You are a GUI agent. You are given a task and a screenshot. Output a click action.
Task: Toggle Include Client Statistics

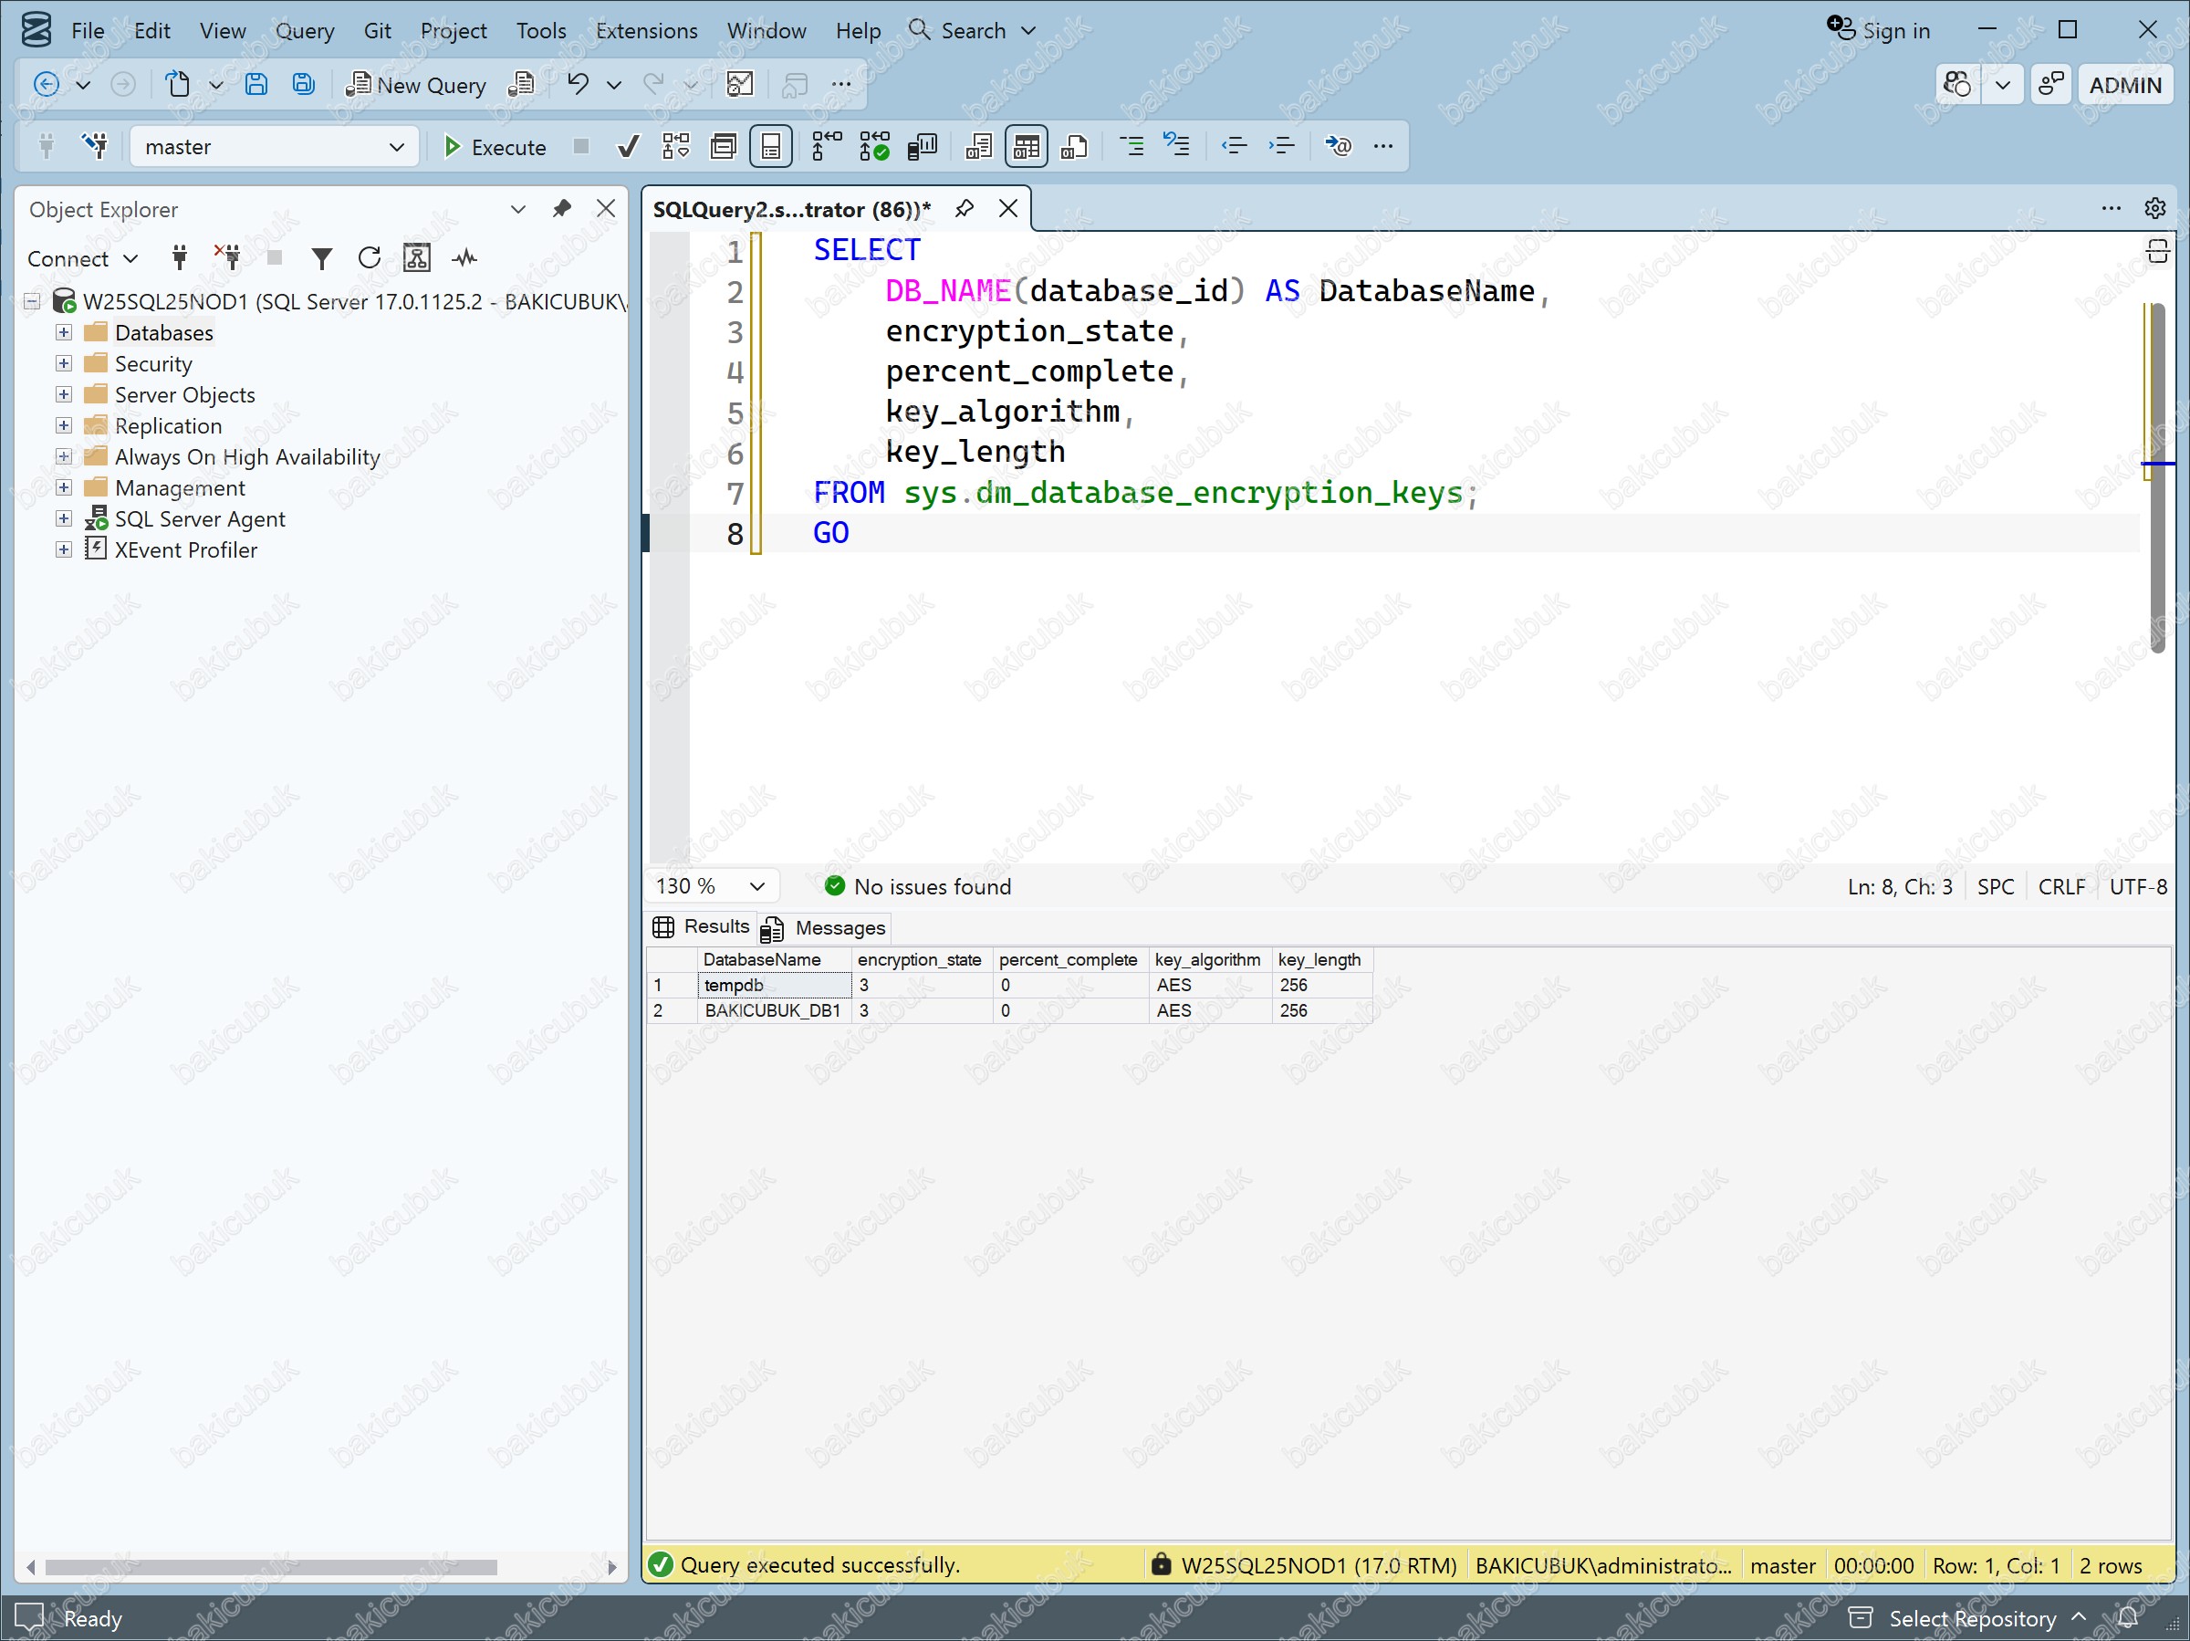[921, 147]
